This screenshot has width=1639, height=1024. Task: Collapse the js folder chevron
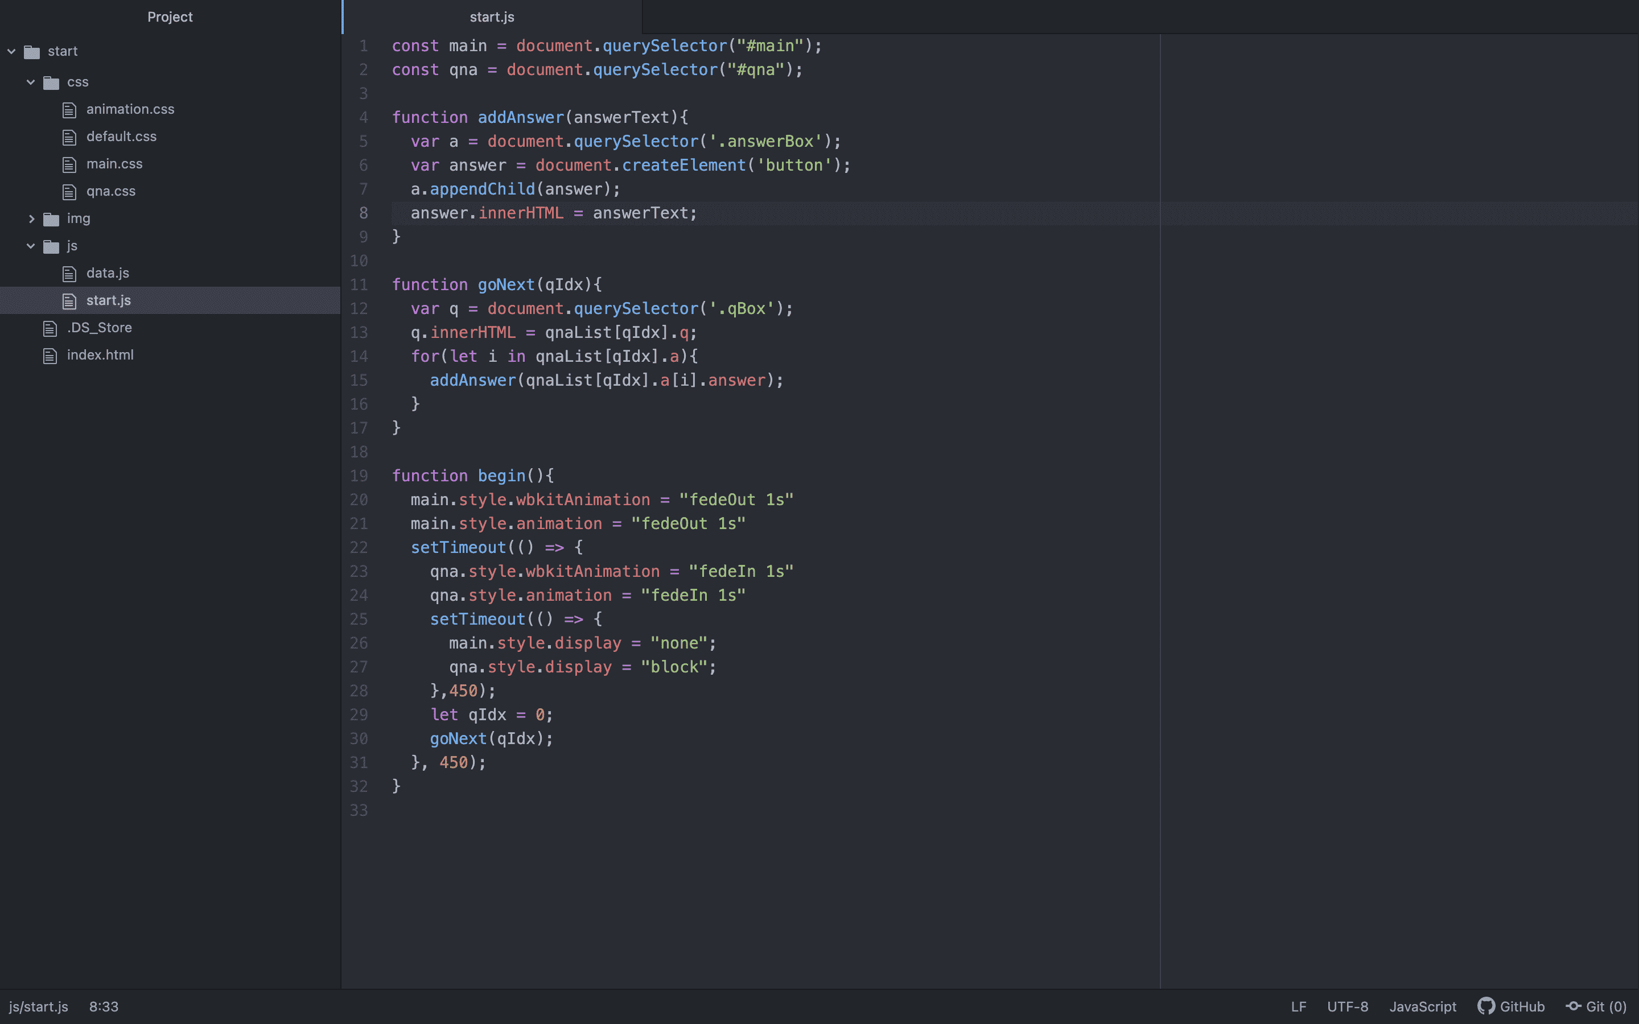click(x=31, y=246)
